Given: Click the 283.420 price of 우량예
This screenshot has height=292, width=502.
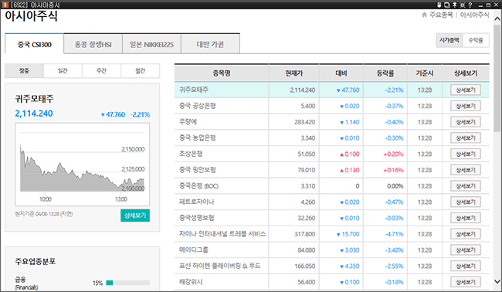Looking at the screenshot, I should (305, 122).
